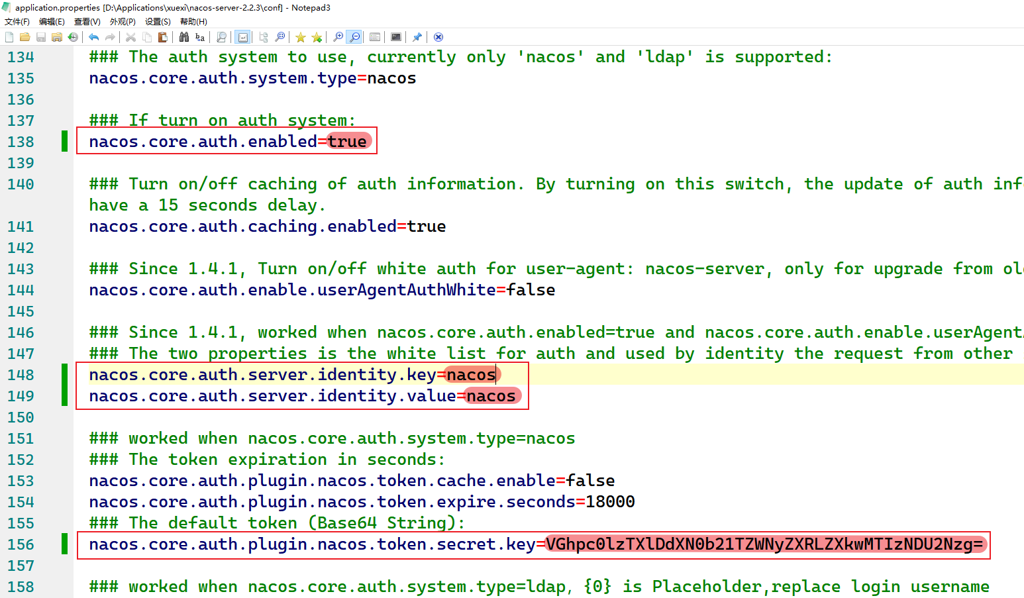
Task: Zoom in on the document
Action: click(x=338, y=36)
